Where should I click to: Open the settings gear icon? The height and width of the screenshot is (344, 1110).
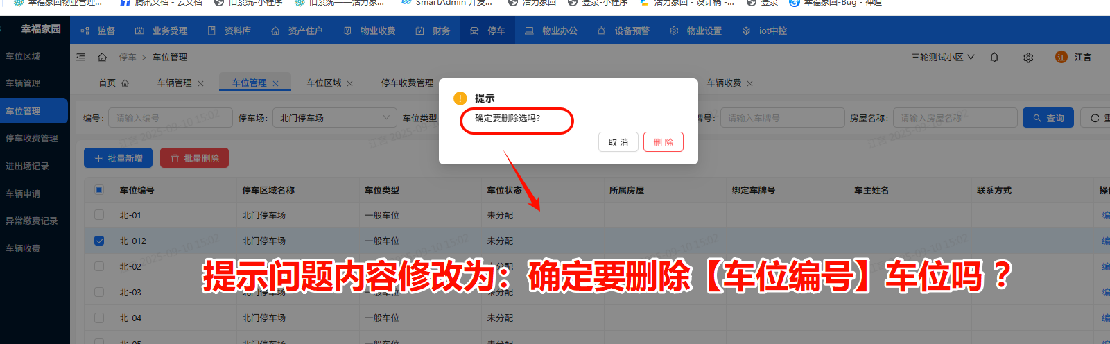pyautogui.click(x=1028, y=58)
